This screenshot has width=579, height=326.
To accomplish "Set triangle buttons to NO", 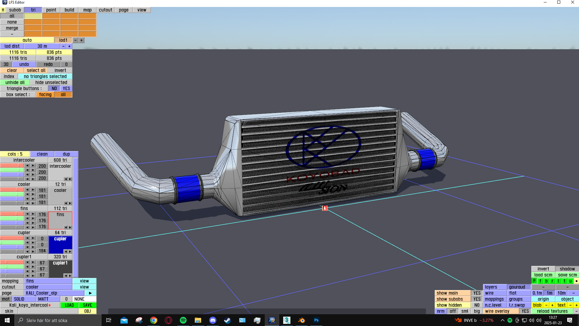I will 54,89.
